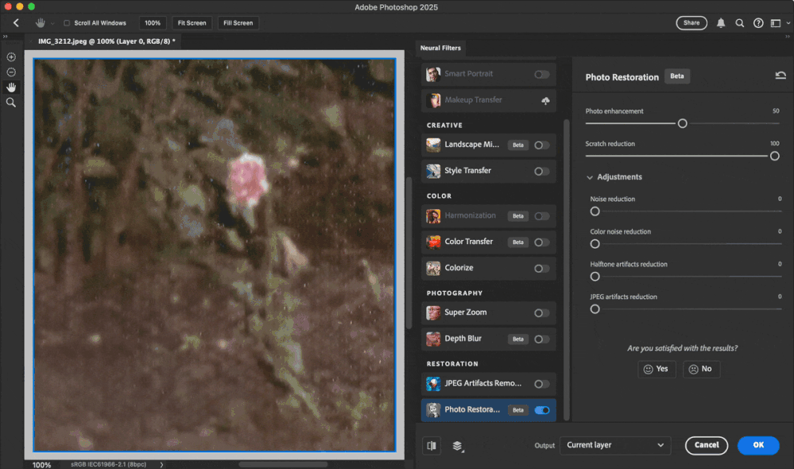Click the back arrow in options bar
Viewport: 794px width, 469px height.
16,23
